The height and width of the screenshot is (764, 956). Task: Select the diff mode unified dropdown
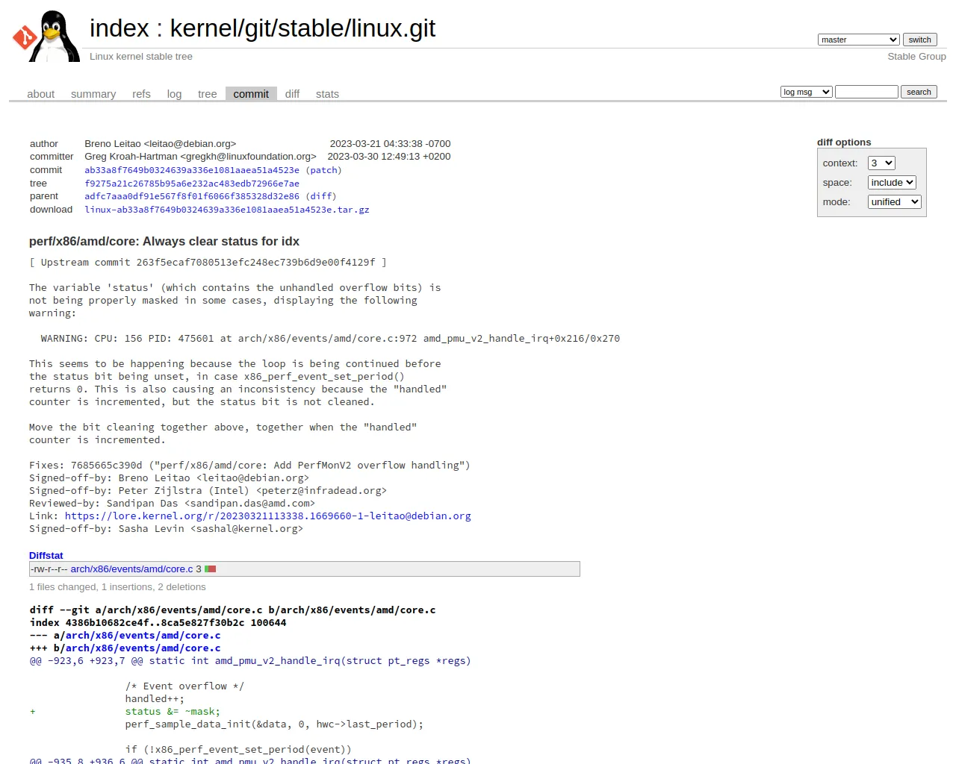click(894, 202)
